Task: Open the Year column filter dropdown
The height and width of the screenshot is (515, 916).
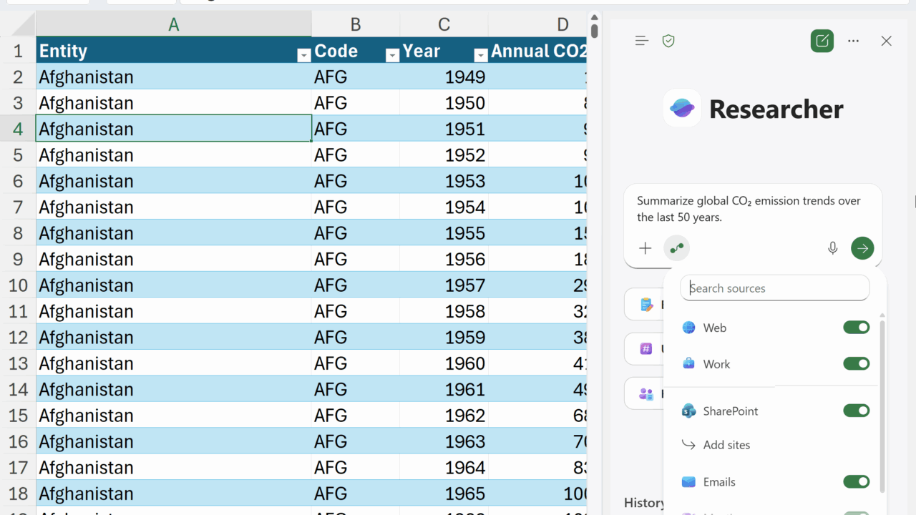Action: coord(480,55)
